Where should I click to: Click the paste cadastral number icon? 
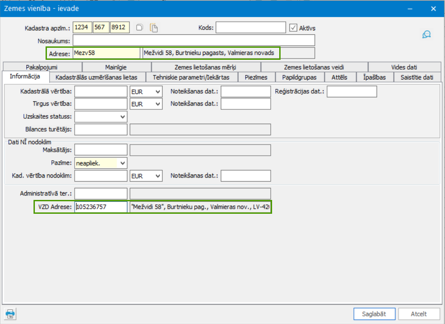click(154, 28)
